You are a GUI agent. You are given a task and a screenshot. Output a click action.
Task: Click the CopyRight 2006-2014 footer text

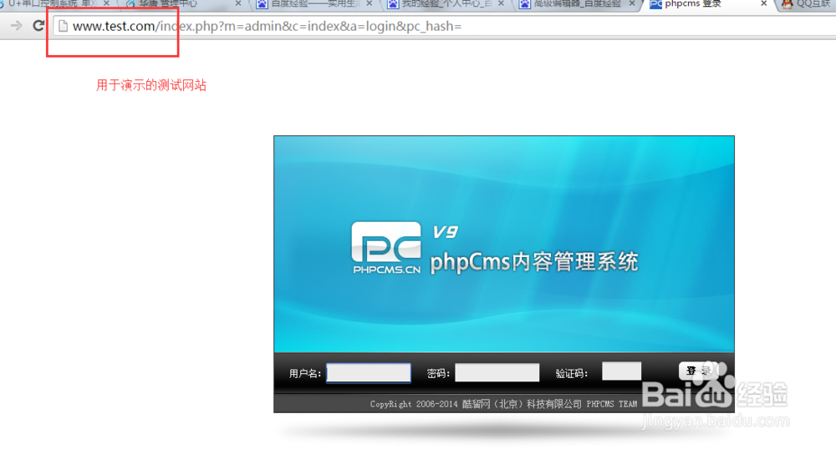point(504,404)
